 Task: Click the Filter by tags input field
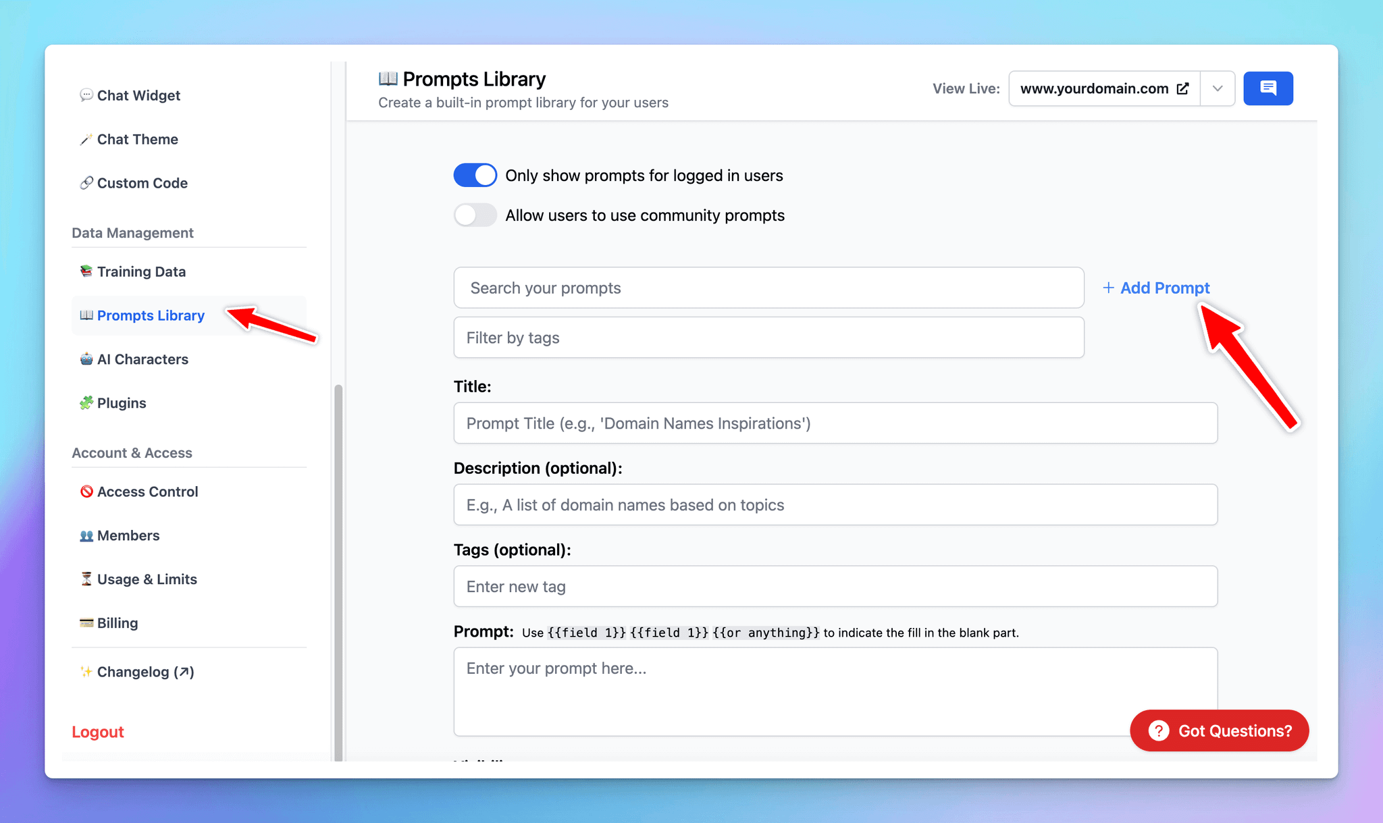pos(768,338)
